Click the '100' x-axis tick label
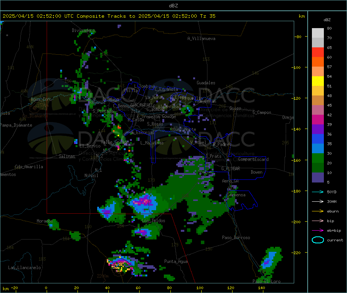The height and width of the screenshot is (293, 347). point(200,288)
